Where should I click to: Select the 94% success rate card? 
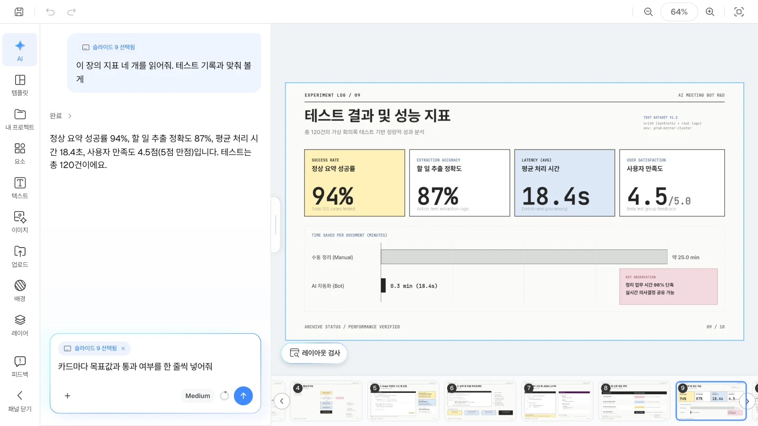coord(354,183)
